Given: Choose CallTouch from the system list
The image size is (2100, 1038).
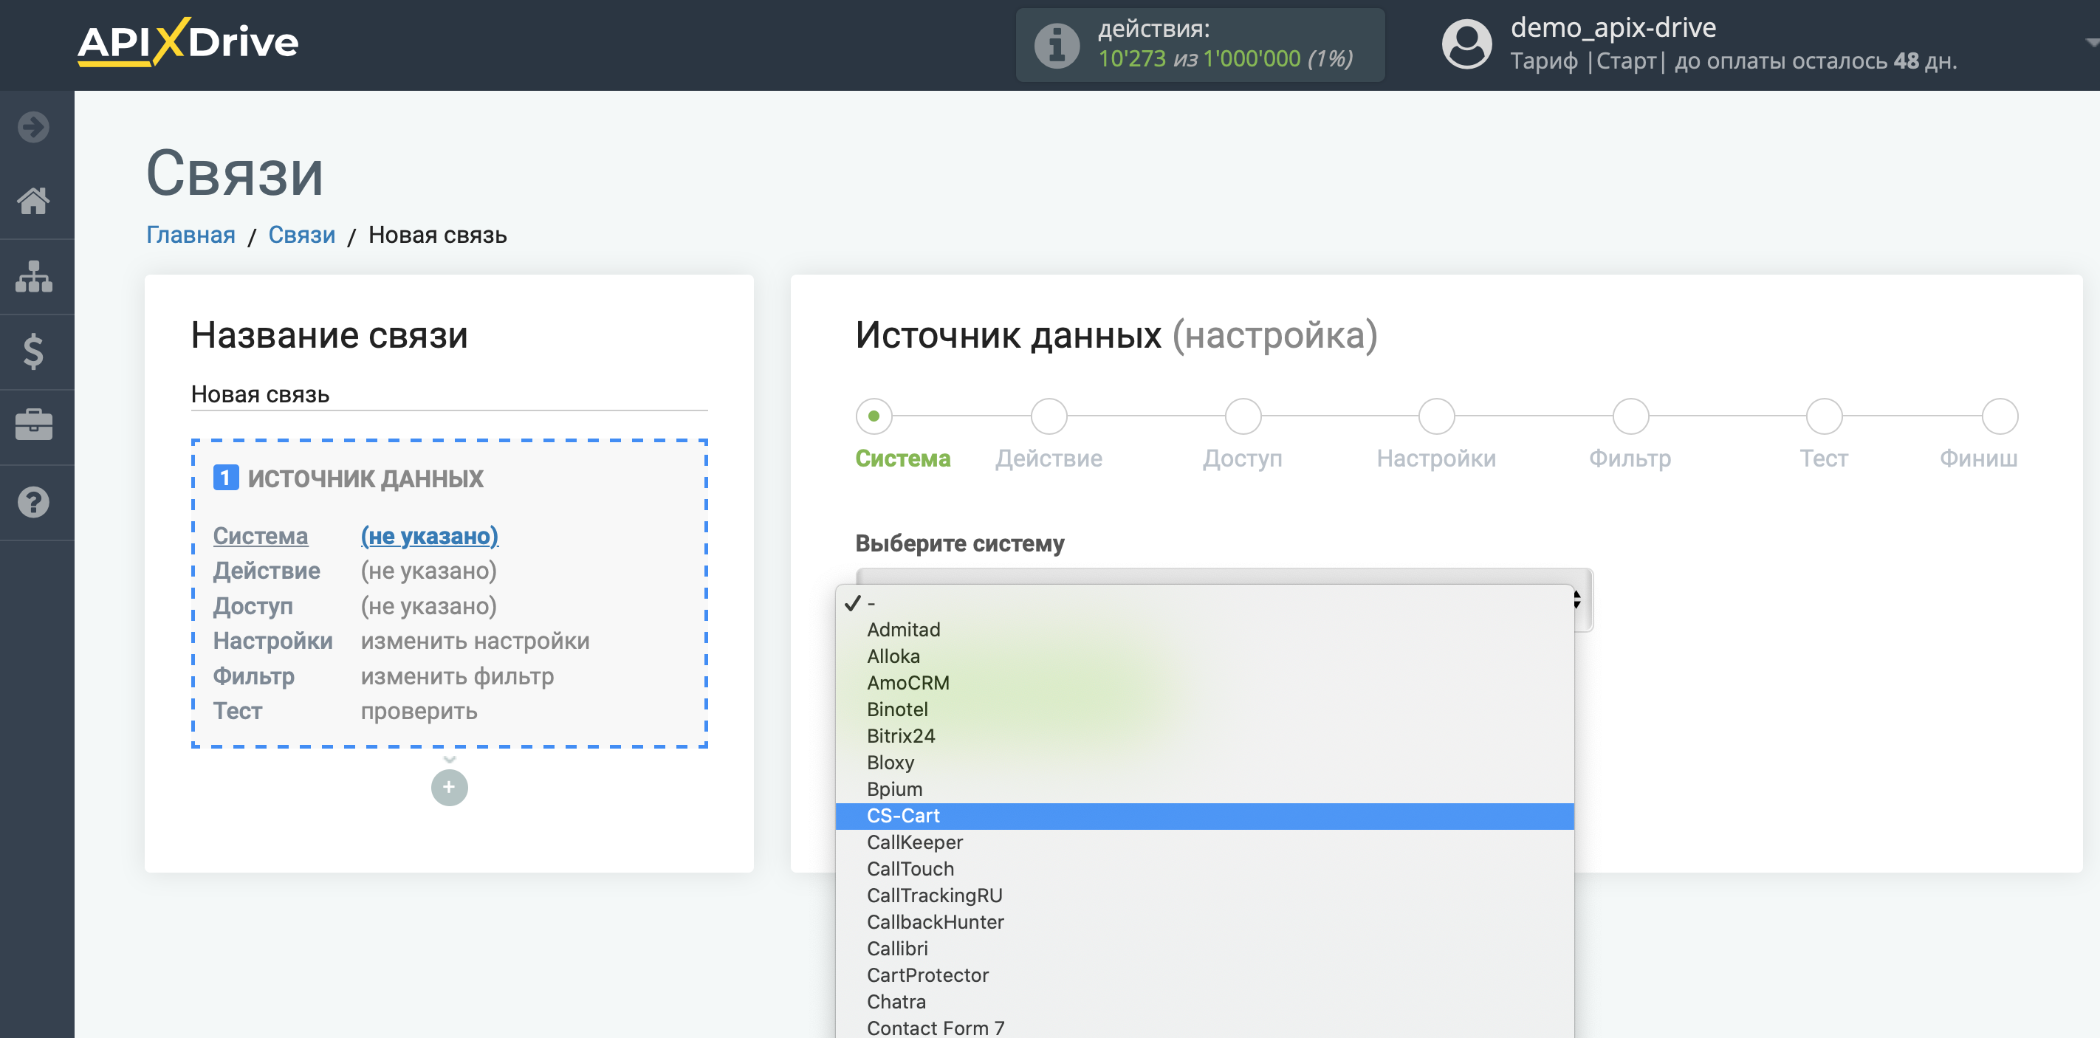Looking at the screenshot, I should click(1205, 870).
